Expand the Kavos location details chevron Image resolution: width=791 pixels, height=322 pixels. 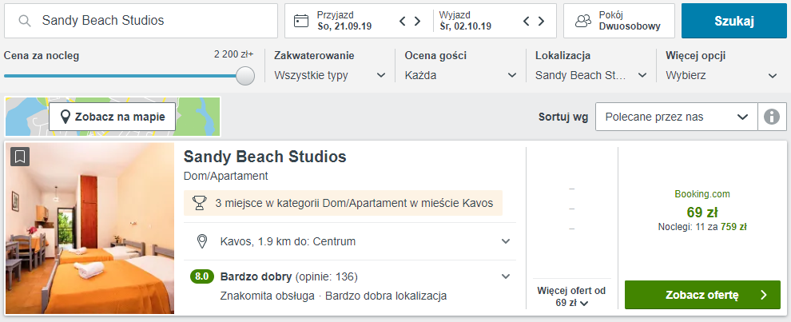[x=506, y=241]
